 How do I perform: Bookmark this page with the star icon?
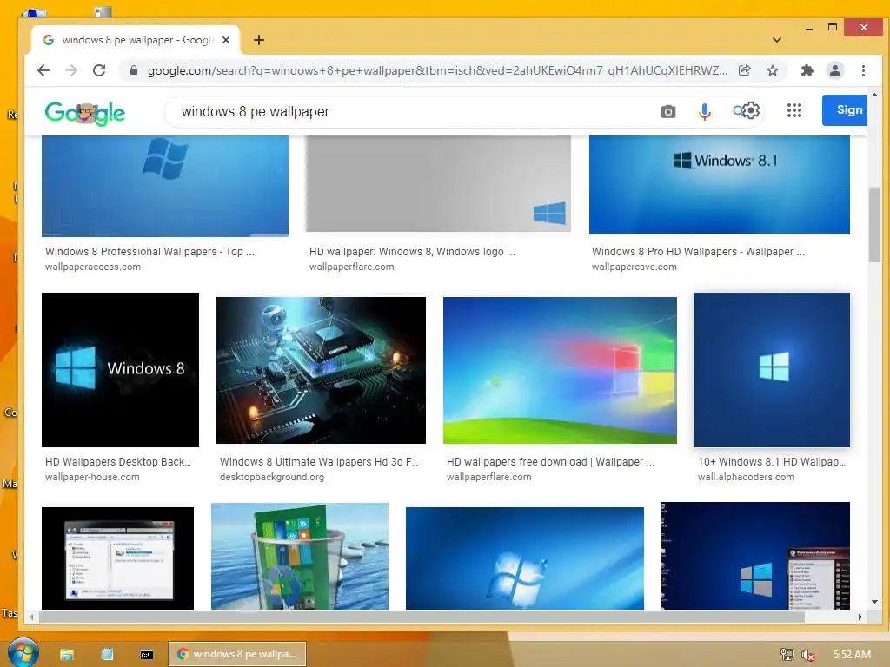click(x=773, y=70)
